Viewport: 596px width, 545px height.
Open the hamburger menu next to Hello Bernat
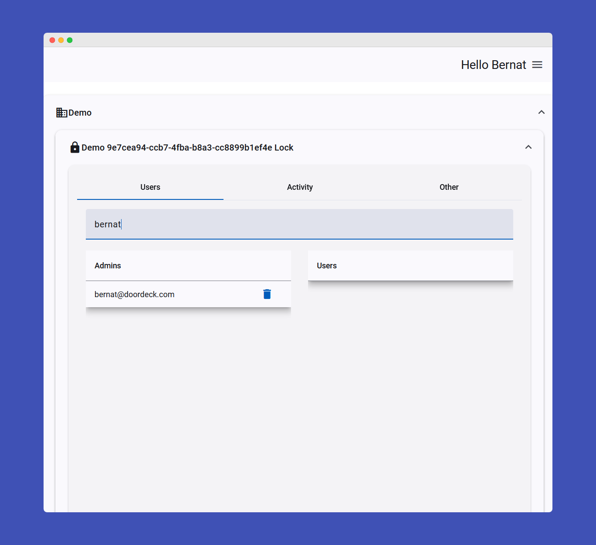(x=537, y=65)
